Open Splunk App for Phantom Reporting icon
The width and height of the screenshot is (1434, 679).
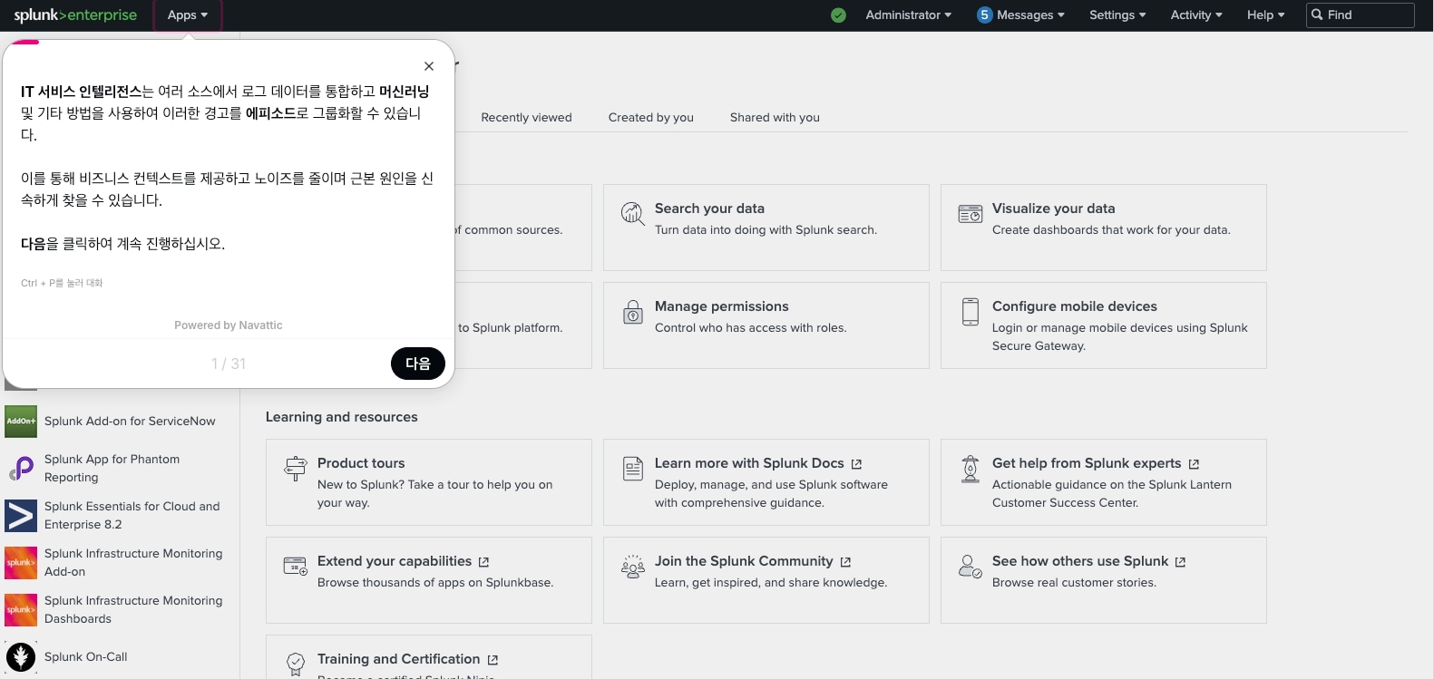point(21,469)
